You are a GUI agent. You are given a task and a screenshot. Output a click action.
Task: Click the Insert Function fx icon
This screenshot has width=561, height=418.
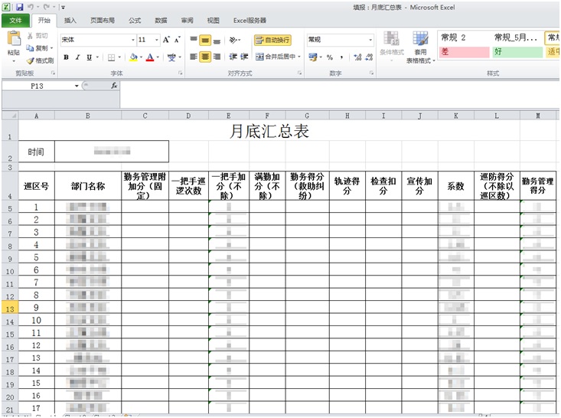pyautogui.click(x=114, y=87)
